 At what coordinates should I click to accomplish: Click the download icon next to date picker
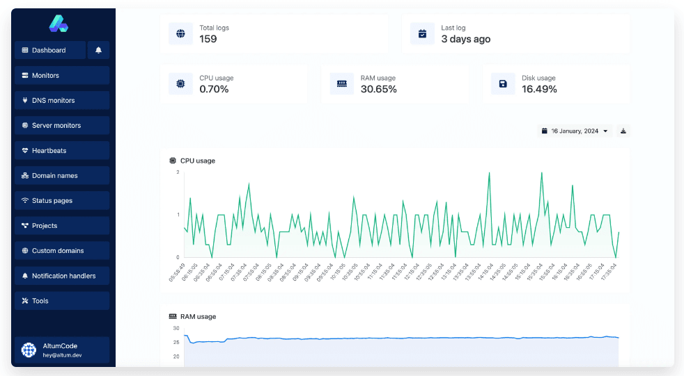point(623,131)
